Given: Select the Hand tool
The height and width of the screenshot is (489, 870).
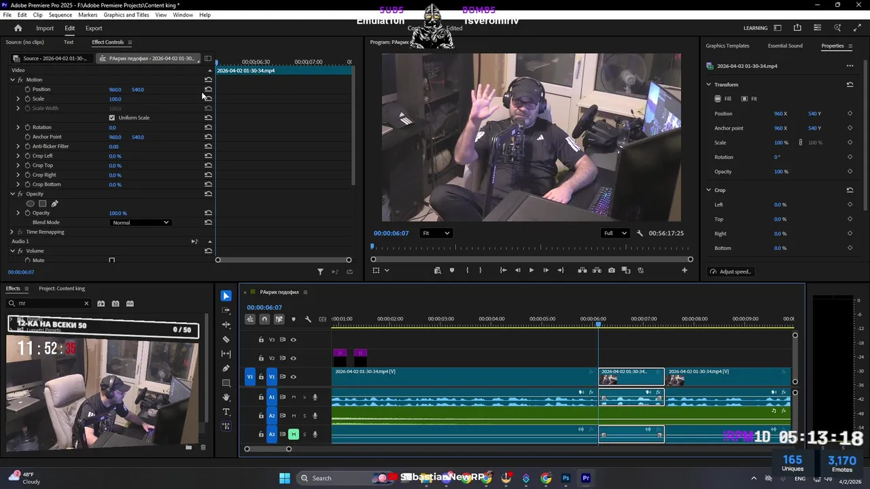Looking at the screenshot, I should point(226,397).
